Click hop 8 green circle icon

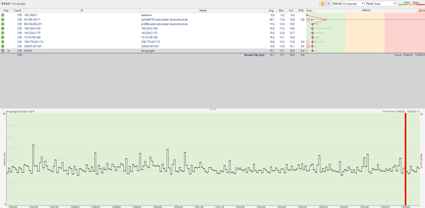pos(2,46)
